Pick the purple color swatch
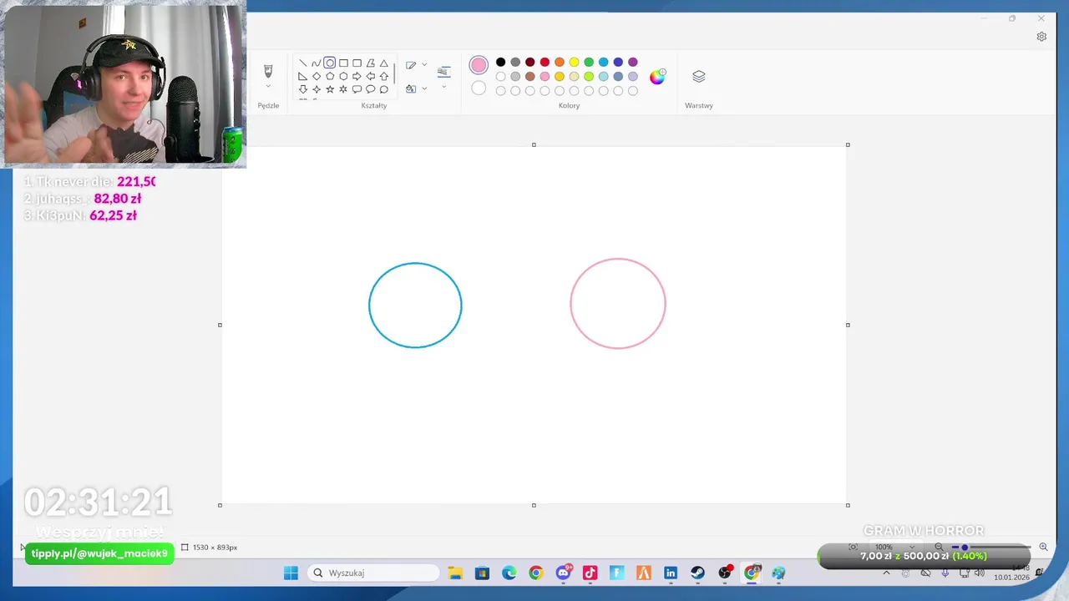The width and height of the screenshot is (1069, 601). 633,62
